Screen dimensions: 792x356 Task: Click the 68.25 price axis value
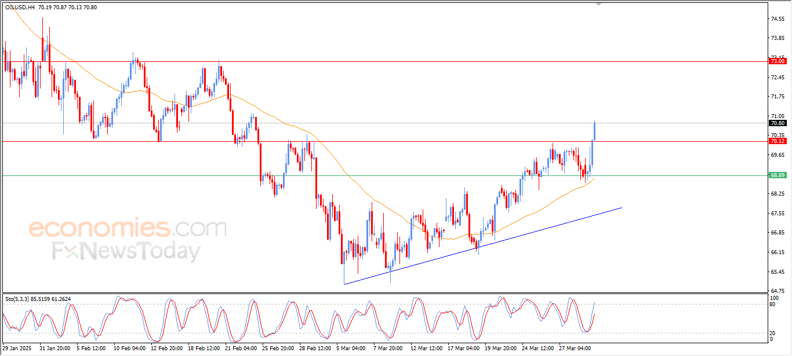pos(778,194)
